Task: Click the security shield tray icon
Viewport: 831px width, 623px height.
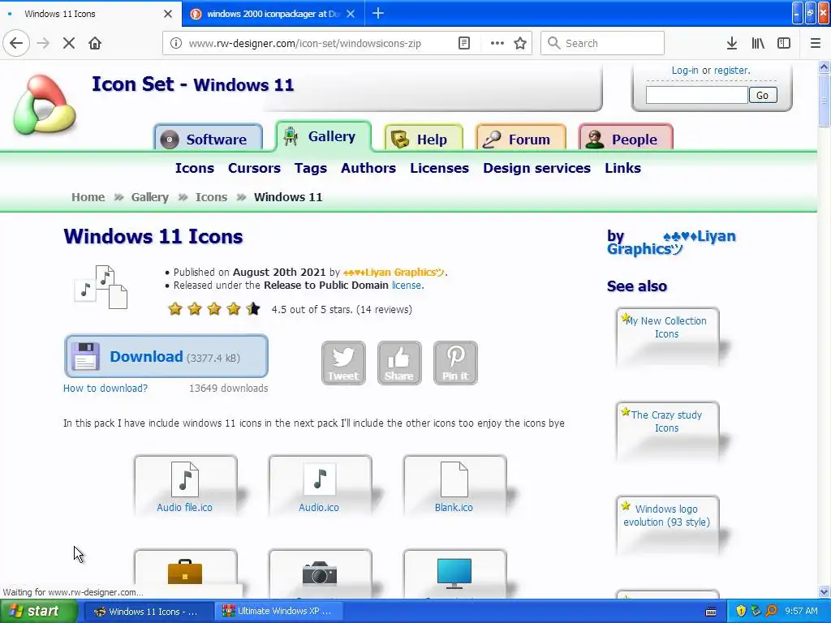Action: 741,612
